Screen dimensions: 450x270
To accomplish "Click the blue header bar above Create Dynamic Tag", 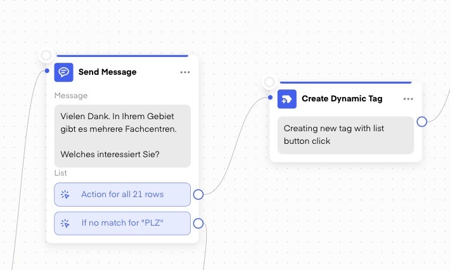I will pyautogui.click(x=345, y=82).
